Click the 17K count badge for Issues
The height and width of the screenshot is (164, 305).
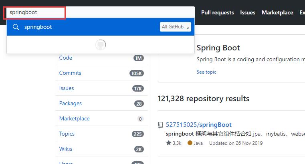click(x=138, y=88)
